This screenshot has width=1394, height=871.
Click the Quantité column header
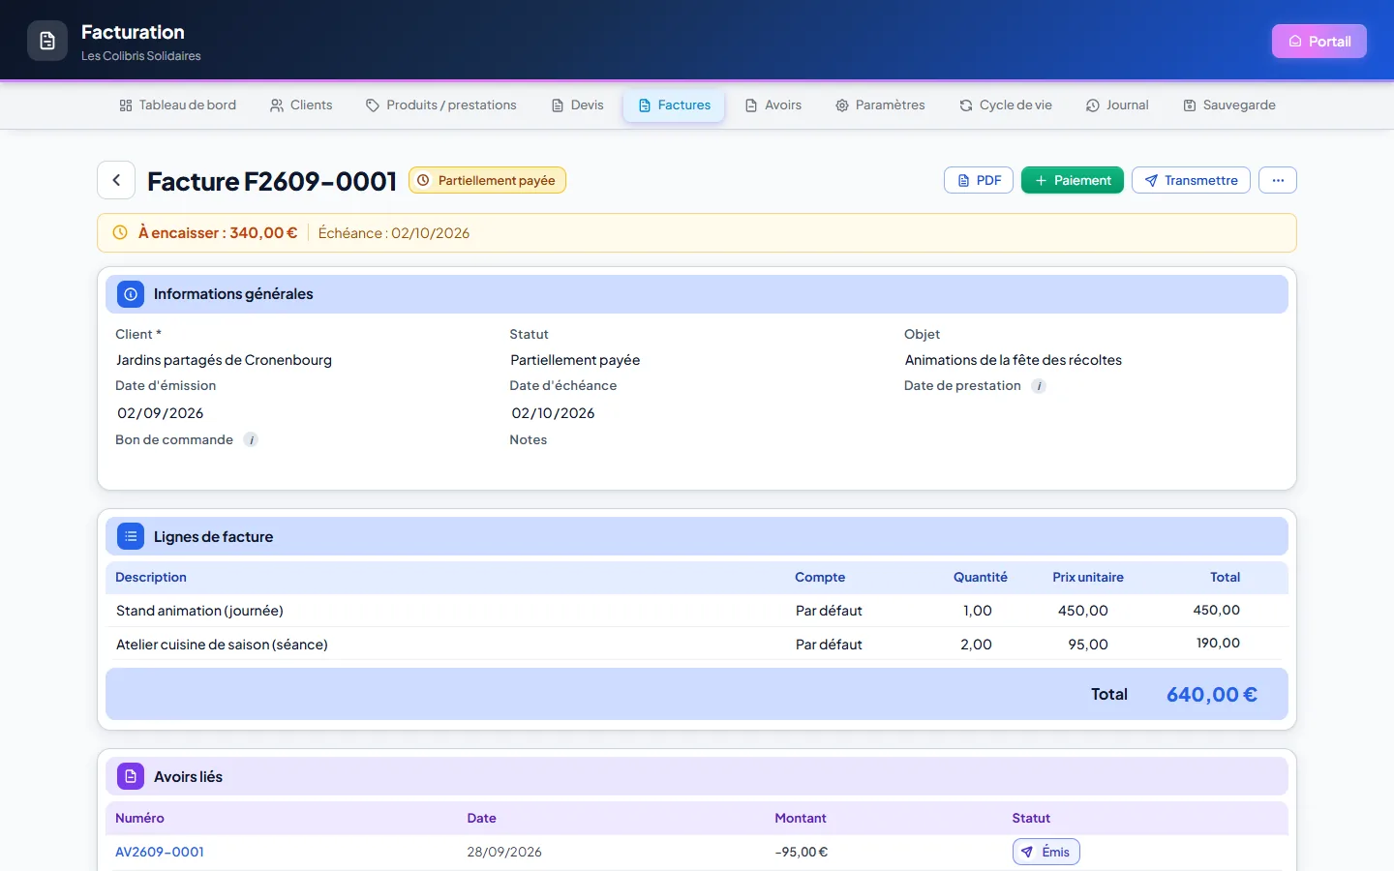(x=981, y=577)
